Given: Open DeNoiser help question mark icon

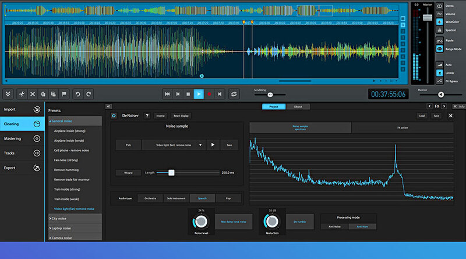Looking at the screenshot, I should point(147,116).
